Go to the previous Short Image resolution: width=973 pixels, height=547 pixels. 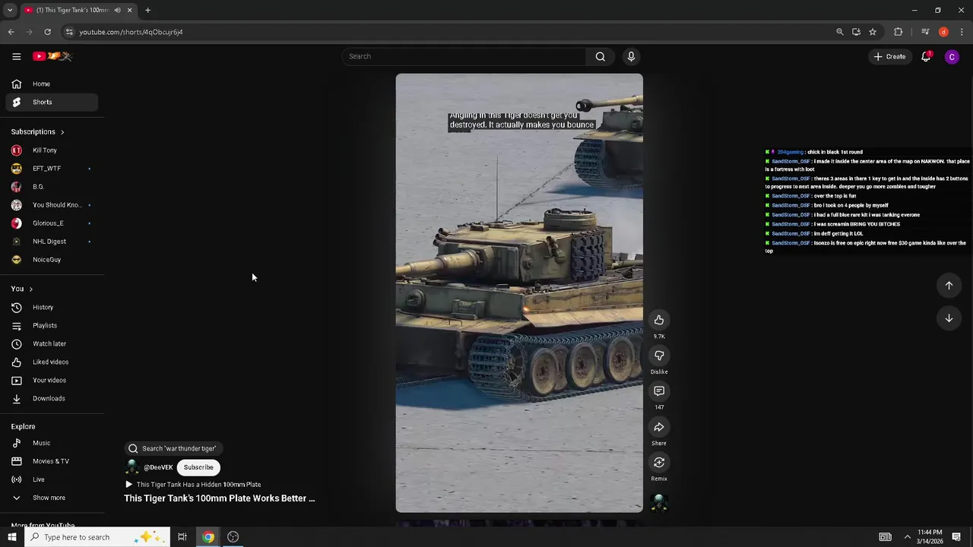(949, 286)
